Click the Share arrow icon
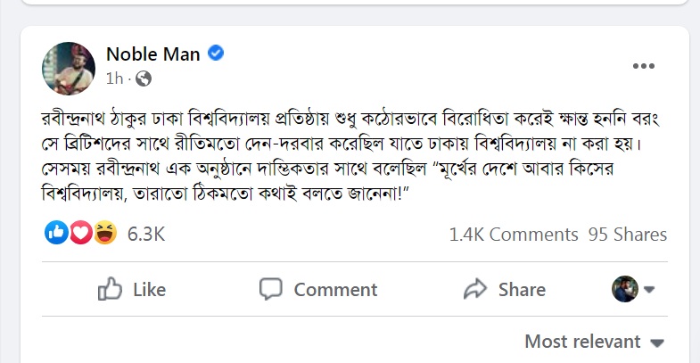 coord(475,289)
